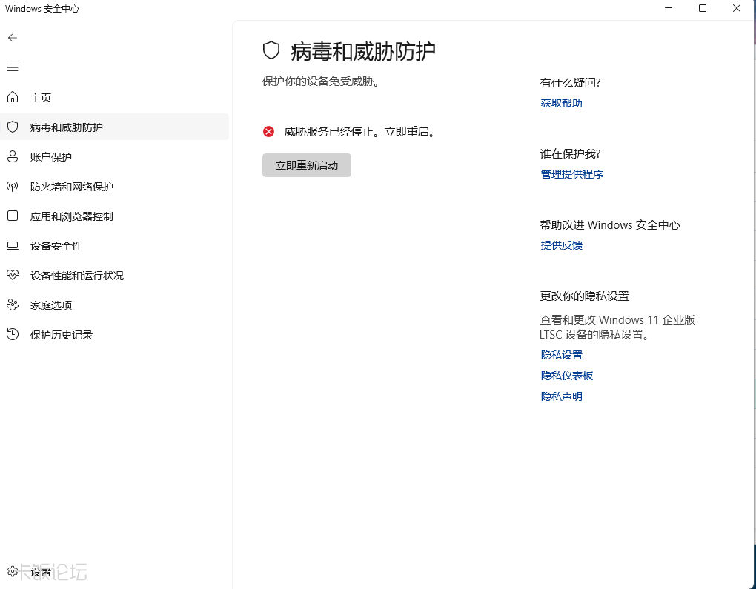Open 设置 at the sidebar bottom
Image resolution: width=756 pixels, height=589 pixels.
114,572
